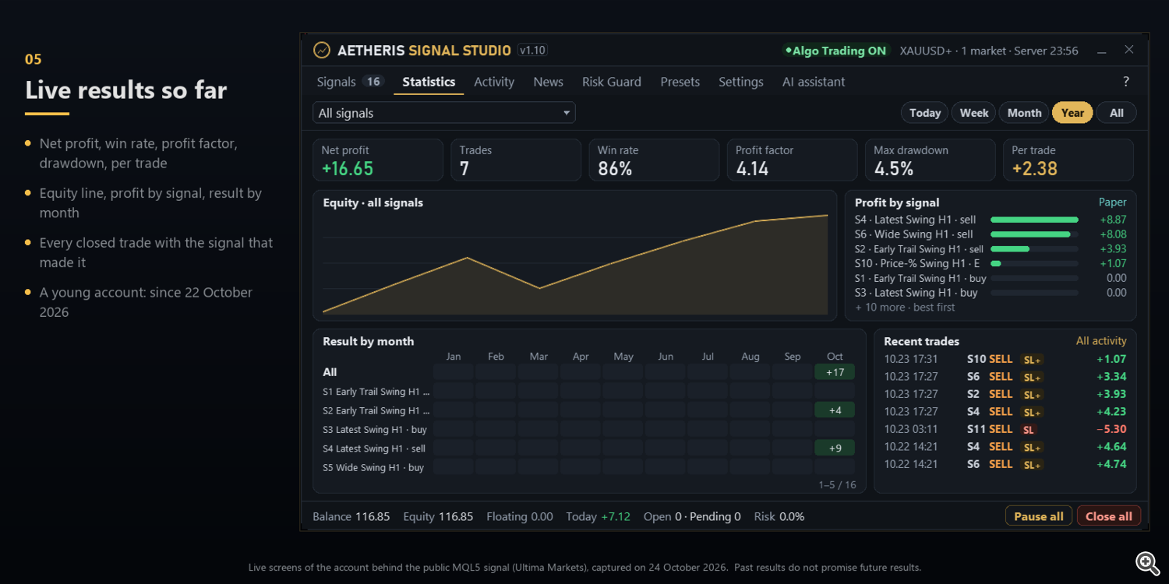
Task: Switch to the Signals tab
Action: 350,82
